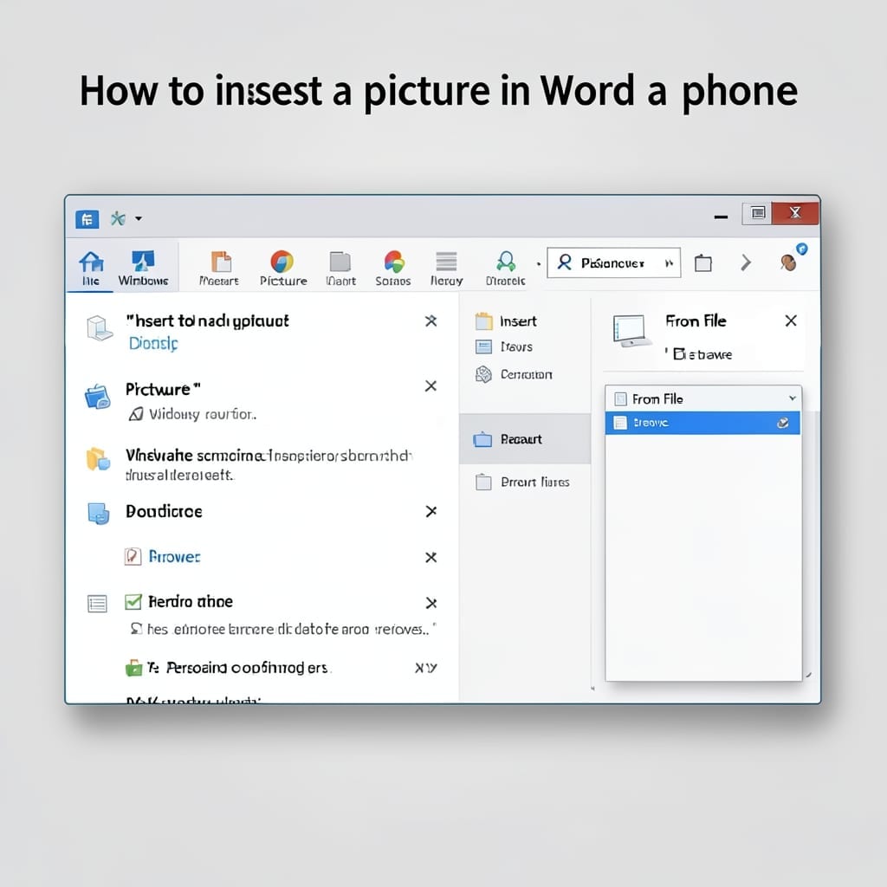Click the Dionslp link
The image size is (887, 887).
click(x=153, y=343)
